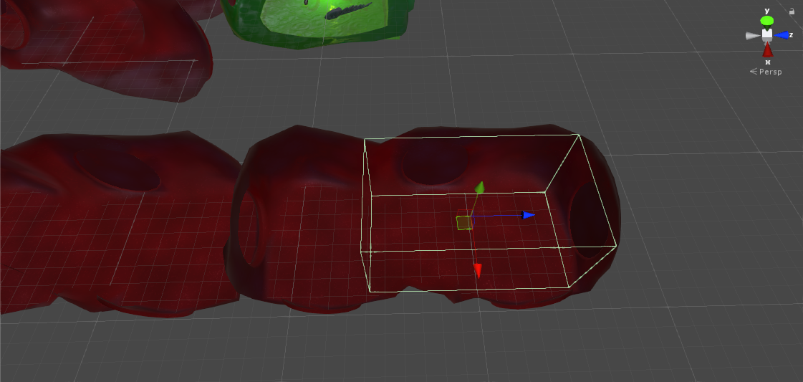Image resolution: width=803 pixels, height=382 pixels.
Task: Click the white center cube of scene gizmo
Action: click(x=767, y=34)
